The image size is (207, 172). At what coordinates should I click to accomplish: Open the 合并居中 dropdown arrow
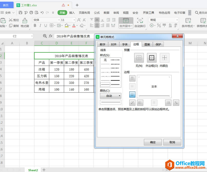click(132, 26)
